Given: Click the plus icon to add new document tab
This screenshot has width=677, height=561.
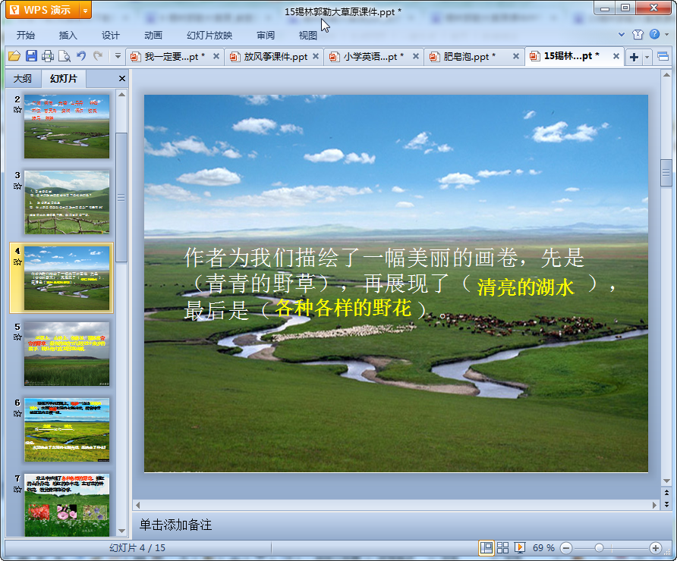Looking at the screenshot, I should tap(634, 57).
